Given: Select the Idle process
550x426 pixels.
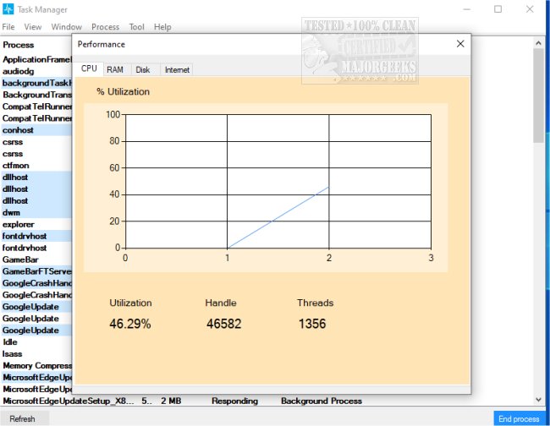Looking at the screenshot, I should click(x=36, y=342).
